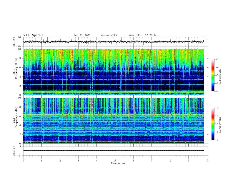Click the time axis tick label "10"

click(x=207, y=161)
